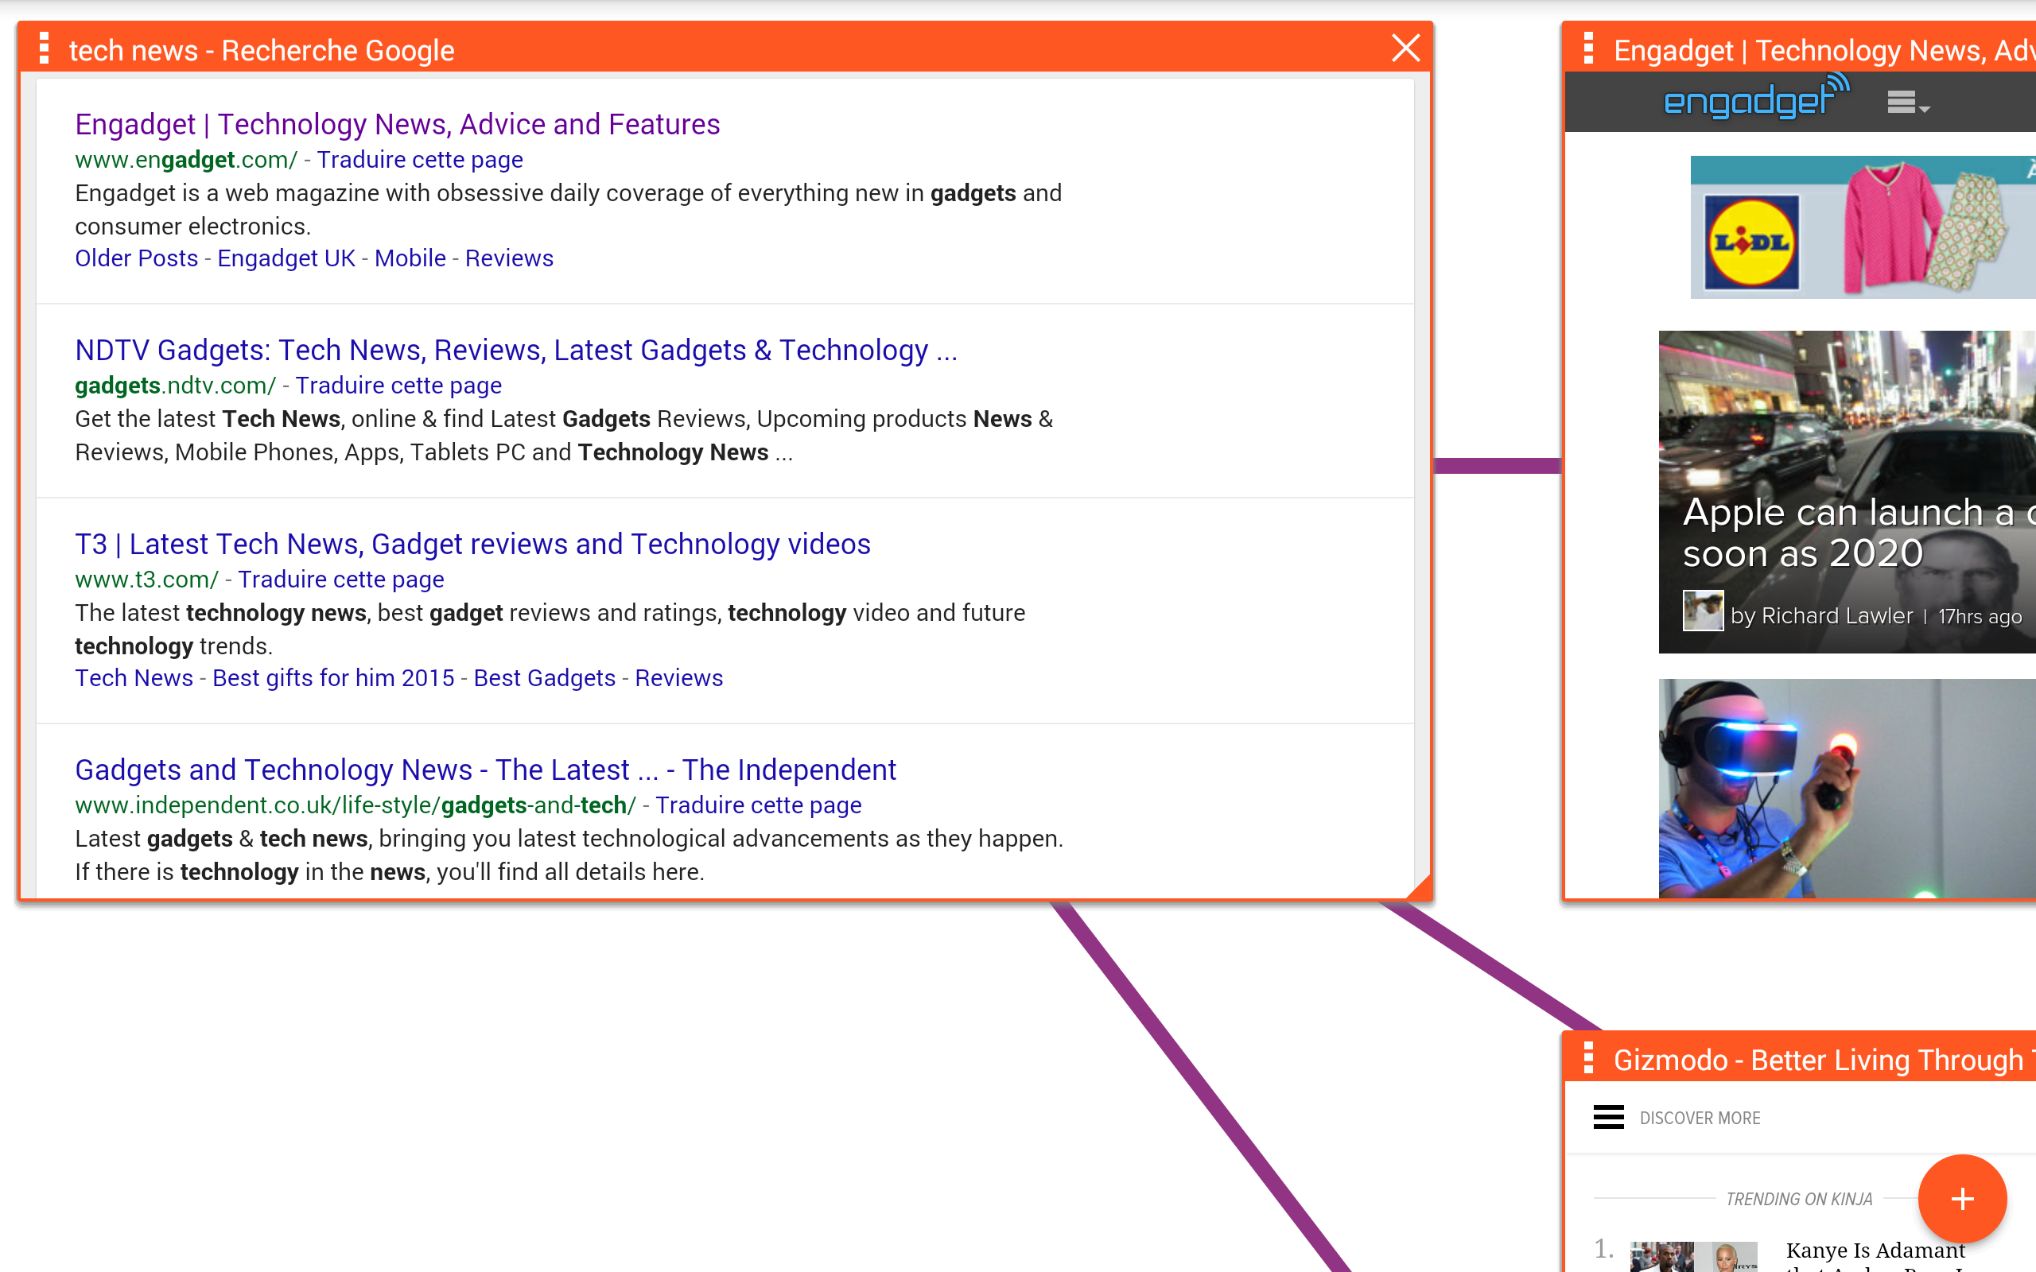Click the Discover More label in Gizmodo
The height and width of the screenshot is (1272, 2036).
[x=1700, y=1118]
